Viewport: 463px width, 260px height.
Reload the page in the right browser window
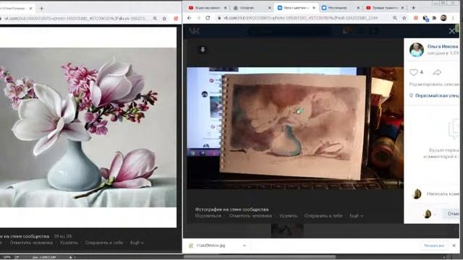tap(208, 18)
